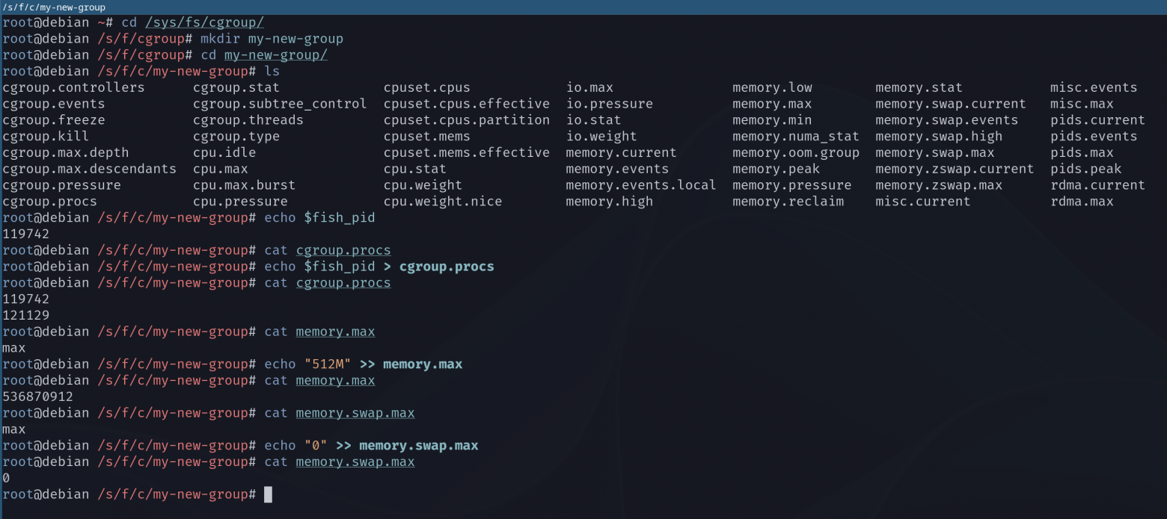Open the first memory.swap.max hyperlink
This screenshot has width=1167, height=519.
(x=355, y=412)
